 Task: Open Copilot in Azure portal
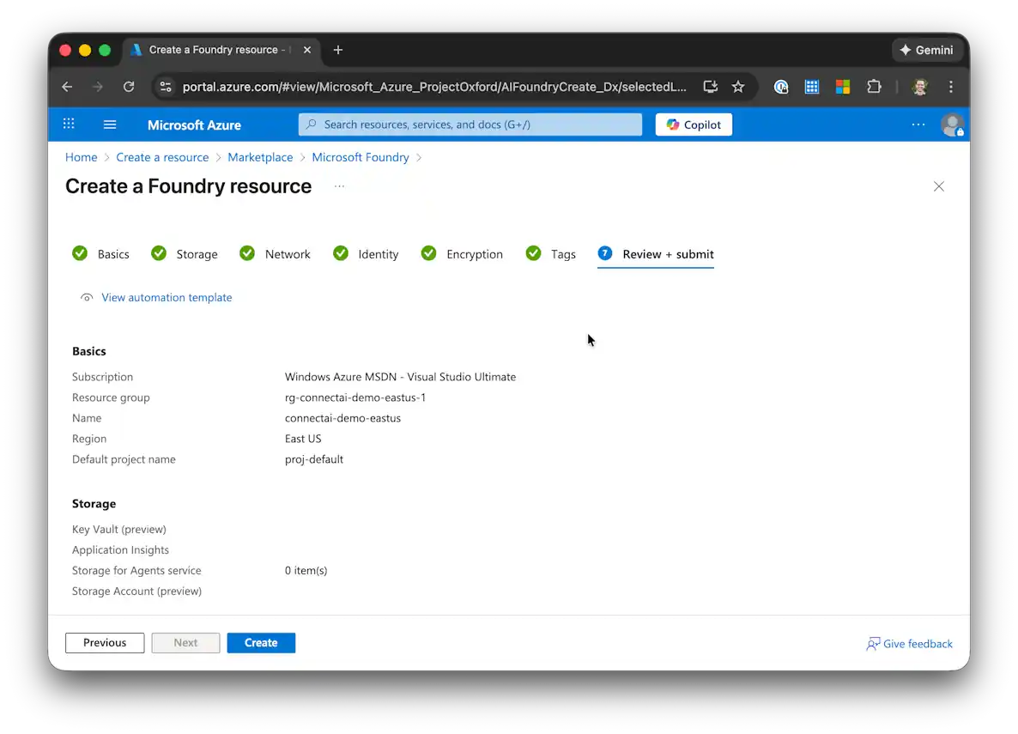[694, 124]
